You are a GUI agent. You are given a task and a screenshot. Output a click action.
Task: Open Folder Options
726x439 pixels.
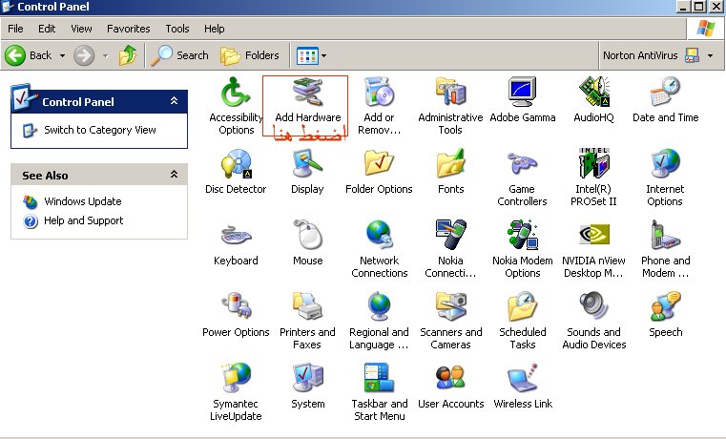(x=379, y=172)
